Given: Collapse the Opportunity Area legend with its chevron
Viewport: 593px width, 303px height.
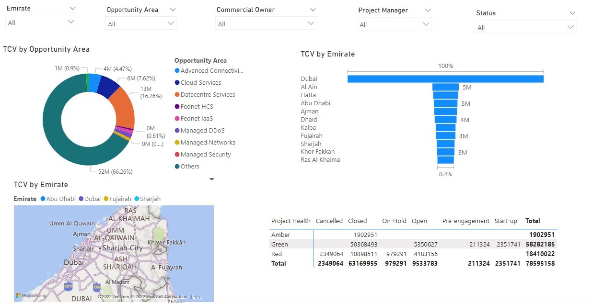Looking at the screenshot, I should 211,178.
